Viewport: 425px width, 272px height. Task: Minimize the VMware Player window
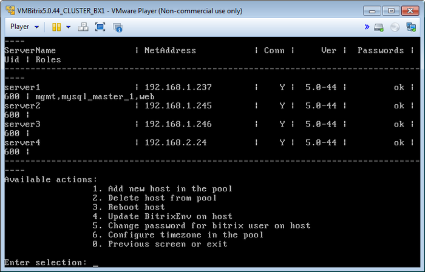pyautogui.click(x=372, y=11)
